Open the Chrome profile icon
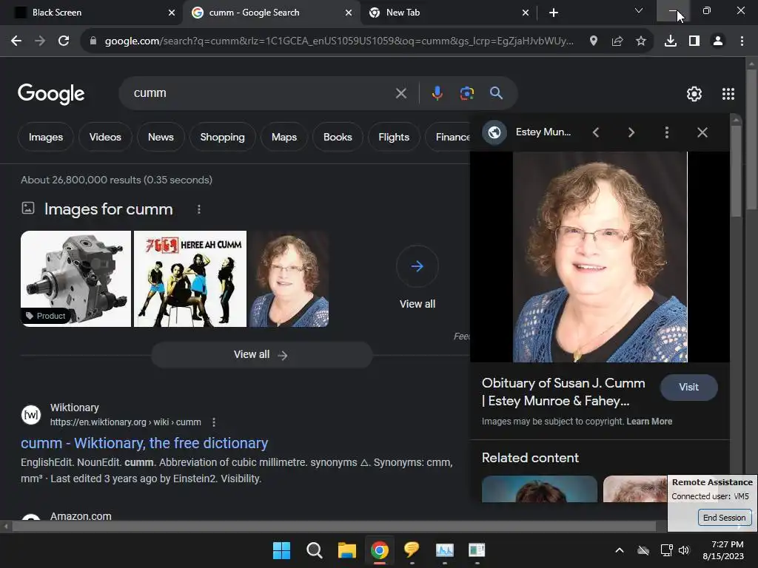The height and width of the screenshot is (568, 758). pyautogui.click(x=718, y=41)
